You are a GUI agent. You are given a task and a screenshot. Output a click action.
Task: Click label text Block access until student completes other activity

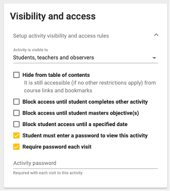85,102
